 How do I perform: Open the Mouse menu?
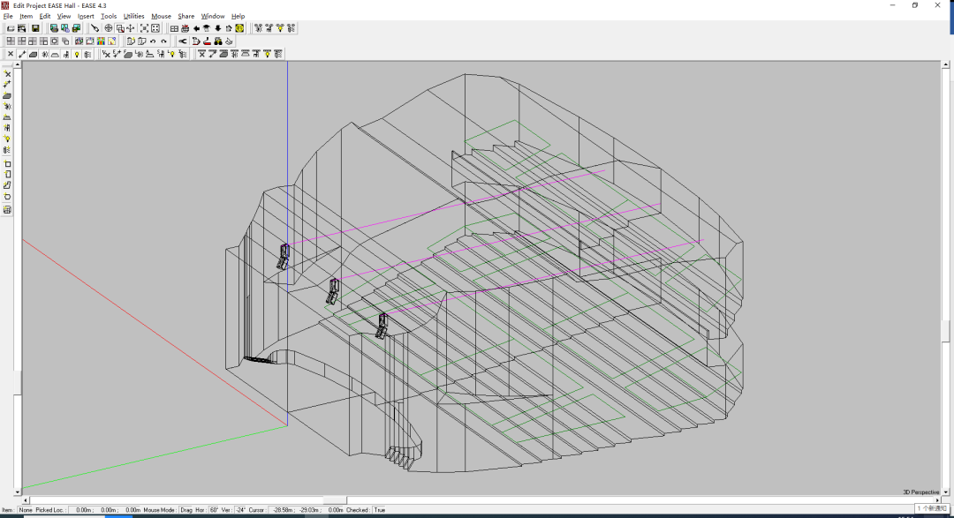tap(162, 17)
